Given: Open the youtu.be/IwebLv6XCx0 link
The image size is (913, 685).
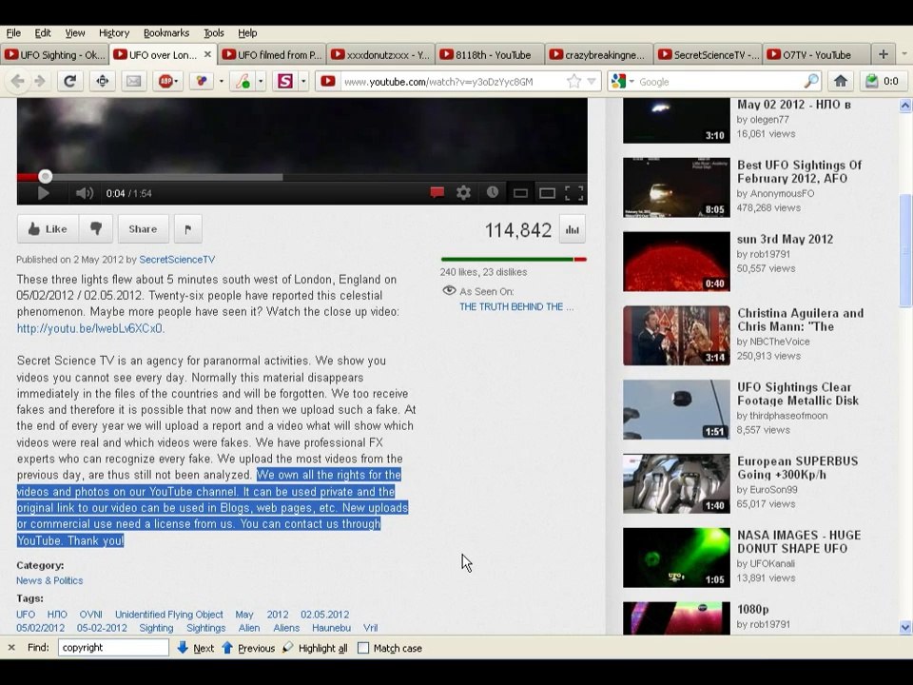Looking at the screenshot, I should (x=90, y=328).
